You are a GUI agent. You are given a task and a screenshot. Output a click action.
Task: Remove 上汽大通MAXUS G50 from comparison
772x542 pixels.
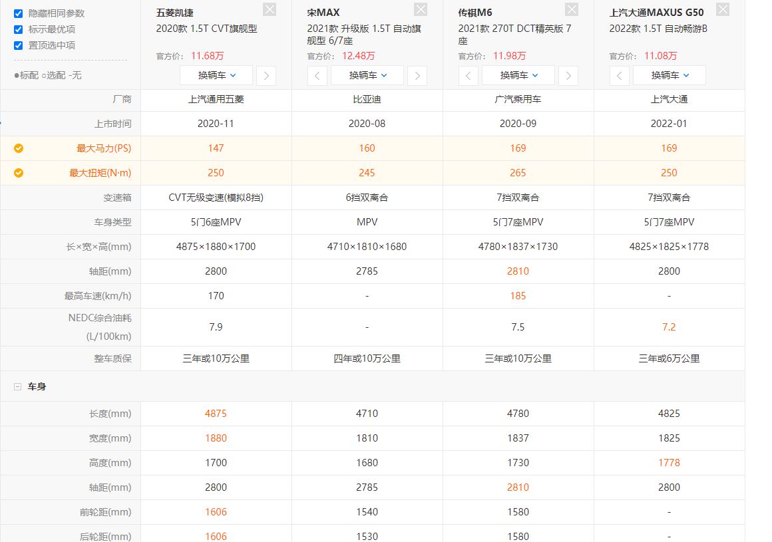[x=723, y=9]
